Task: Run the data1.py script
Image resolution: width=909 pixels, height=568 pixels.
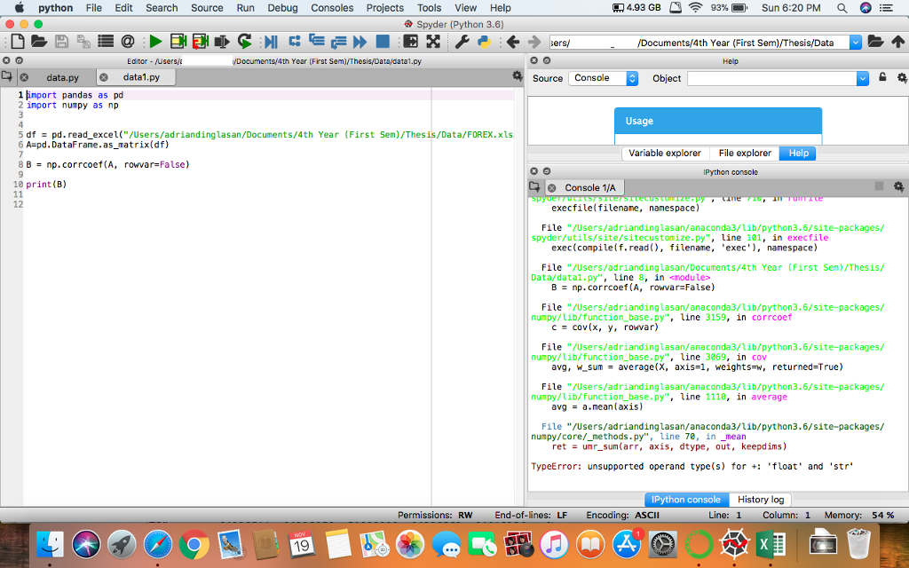Action: pyautogui.click(x=154, y=41)
